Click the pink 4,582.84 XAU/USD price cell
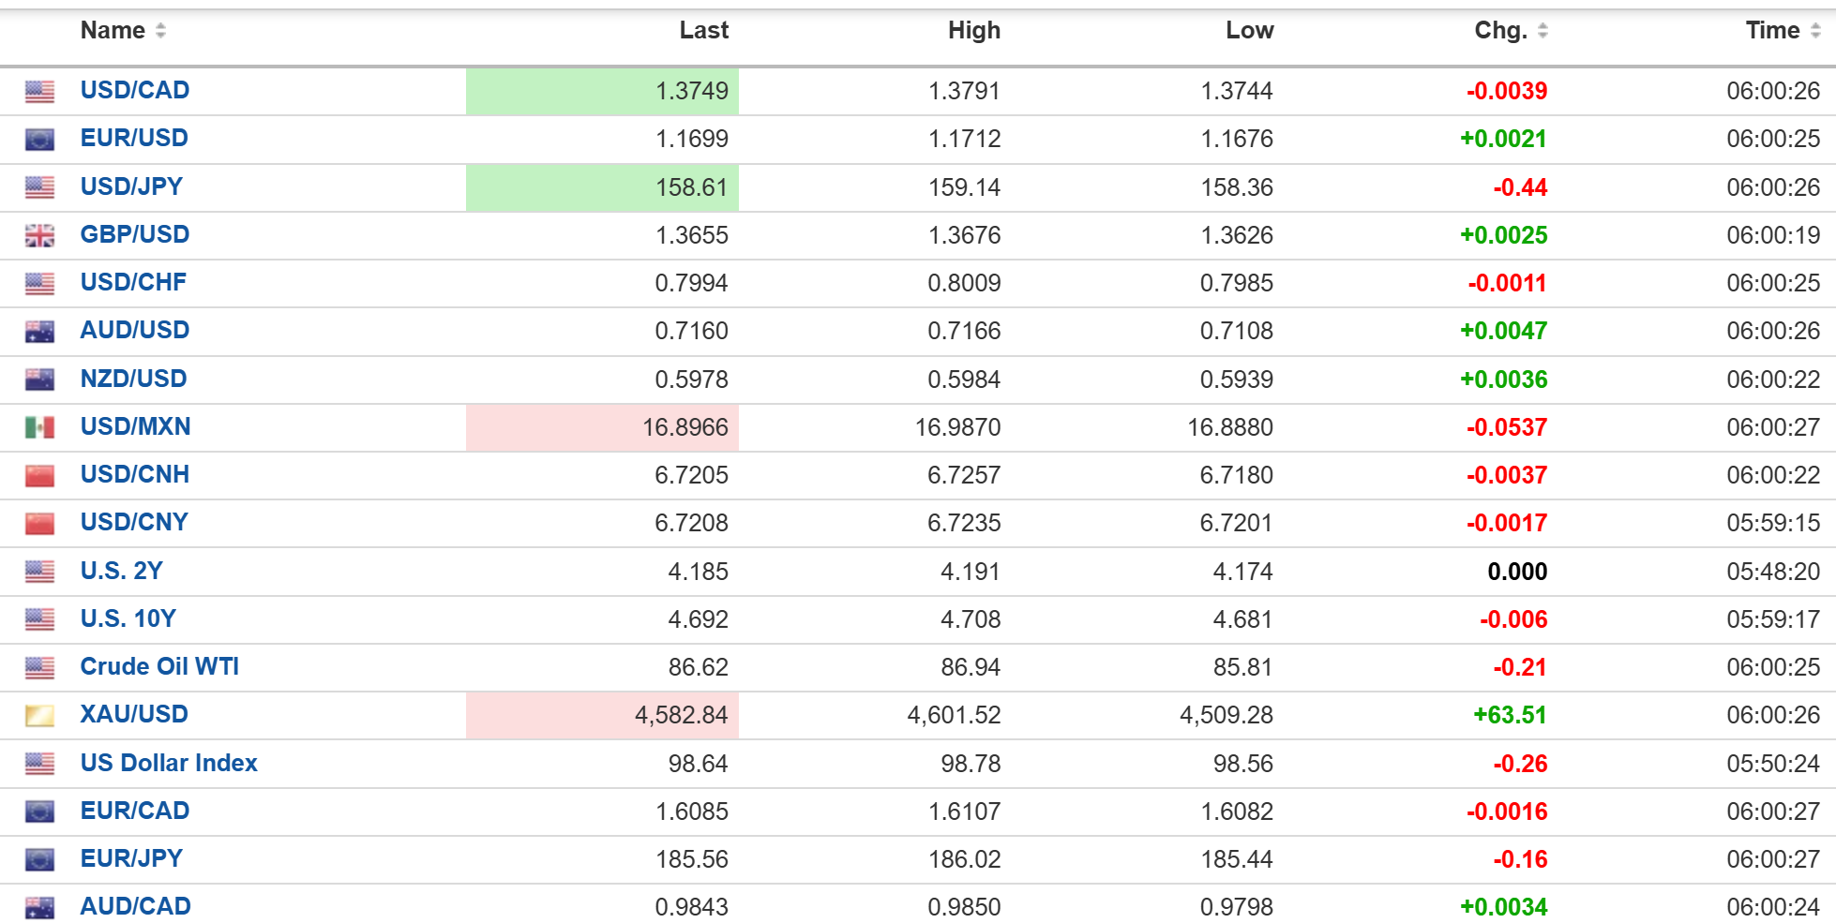The image size is (1836, 923). 602,715
